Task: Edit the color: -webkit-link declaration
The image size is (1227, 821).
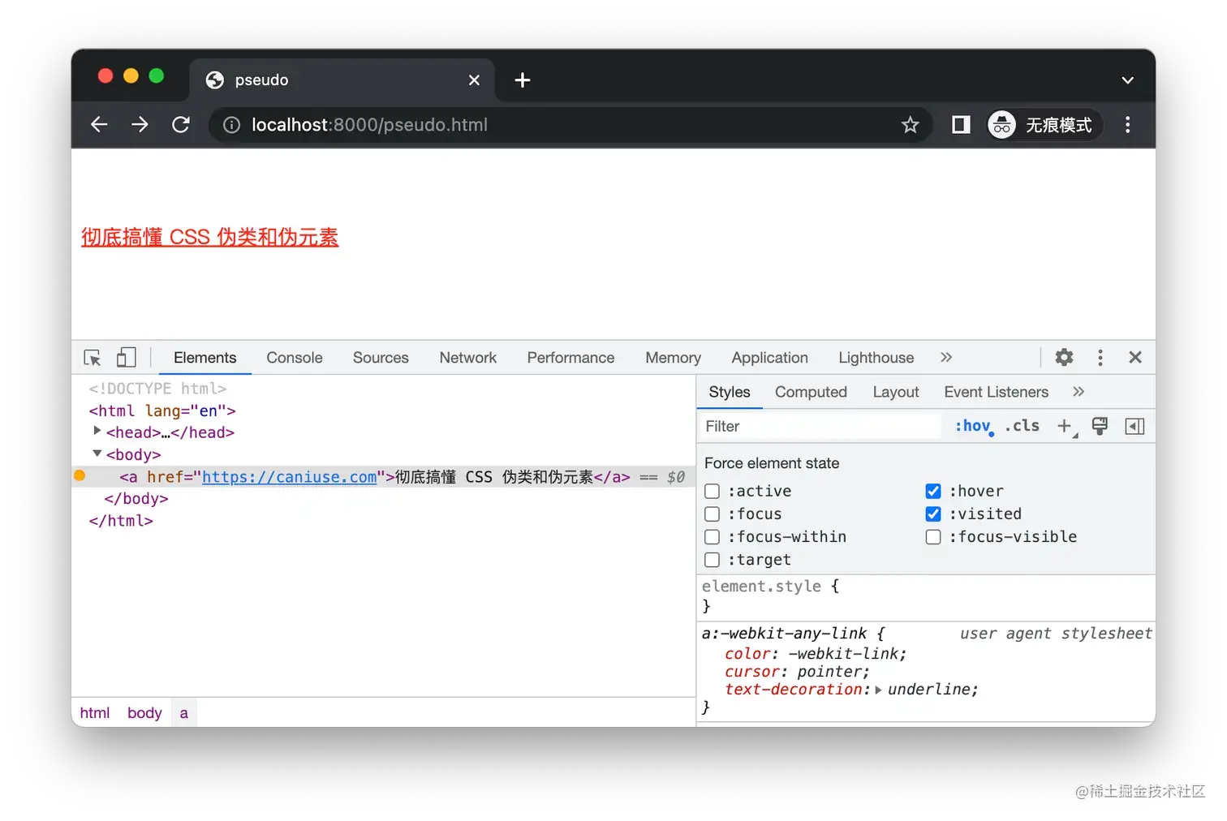Action: coord(816,654)
